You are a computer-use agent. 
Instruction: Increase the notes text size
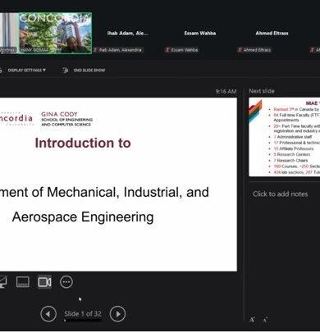click(x=252, y=319)
